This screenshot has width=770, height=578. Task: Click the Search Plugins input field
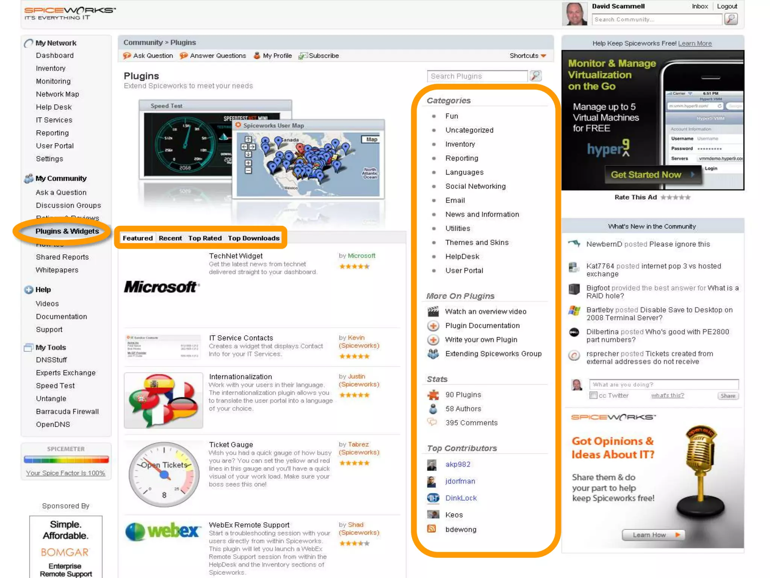pyautogui.click(x=477, y=76)
